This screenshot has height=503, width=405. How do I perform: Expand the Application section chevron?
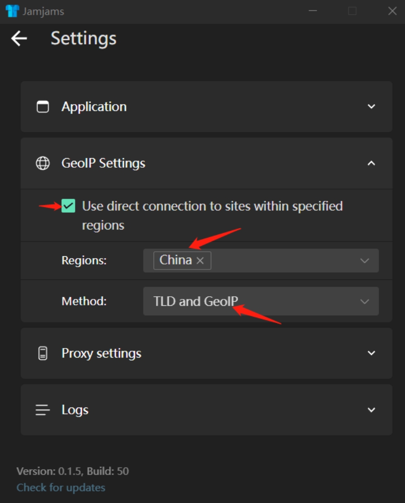[371, 106]
